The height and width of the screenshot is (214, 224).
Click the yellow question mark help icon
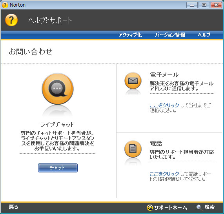(11, 20)
